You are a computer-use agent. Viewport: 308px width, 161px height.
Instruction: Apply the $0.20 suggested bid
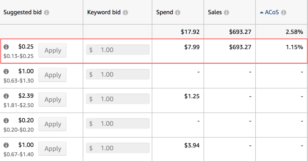point(53,124)
